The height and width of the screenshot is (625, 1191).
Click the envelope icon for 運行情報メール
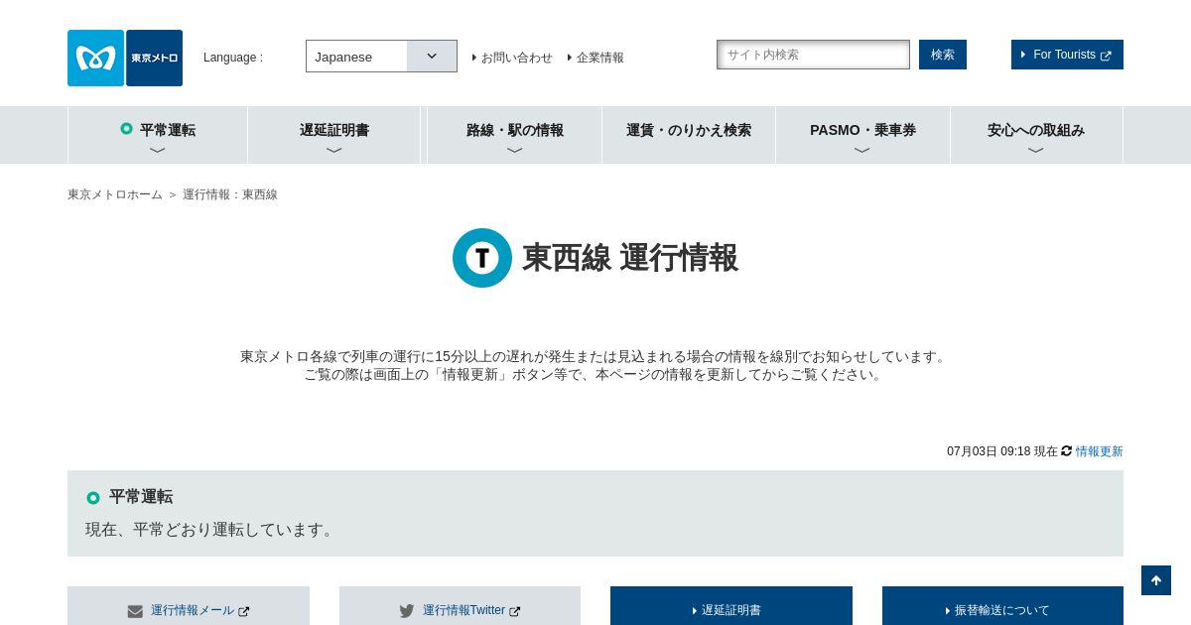(x=136, y=611)
